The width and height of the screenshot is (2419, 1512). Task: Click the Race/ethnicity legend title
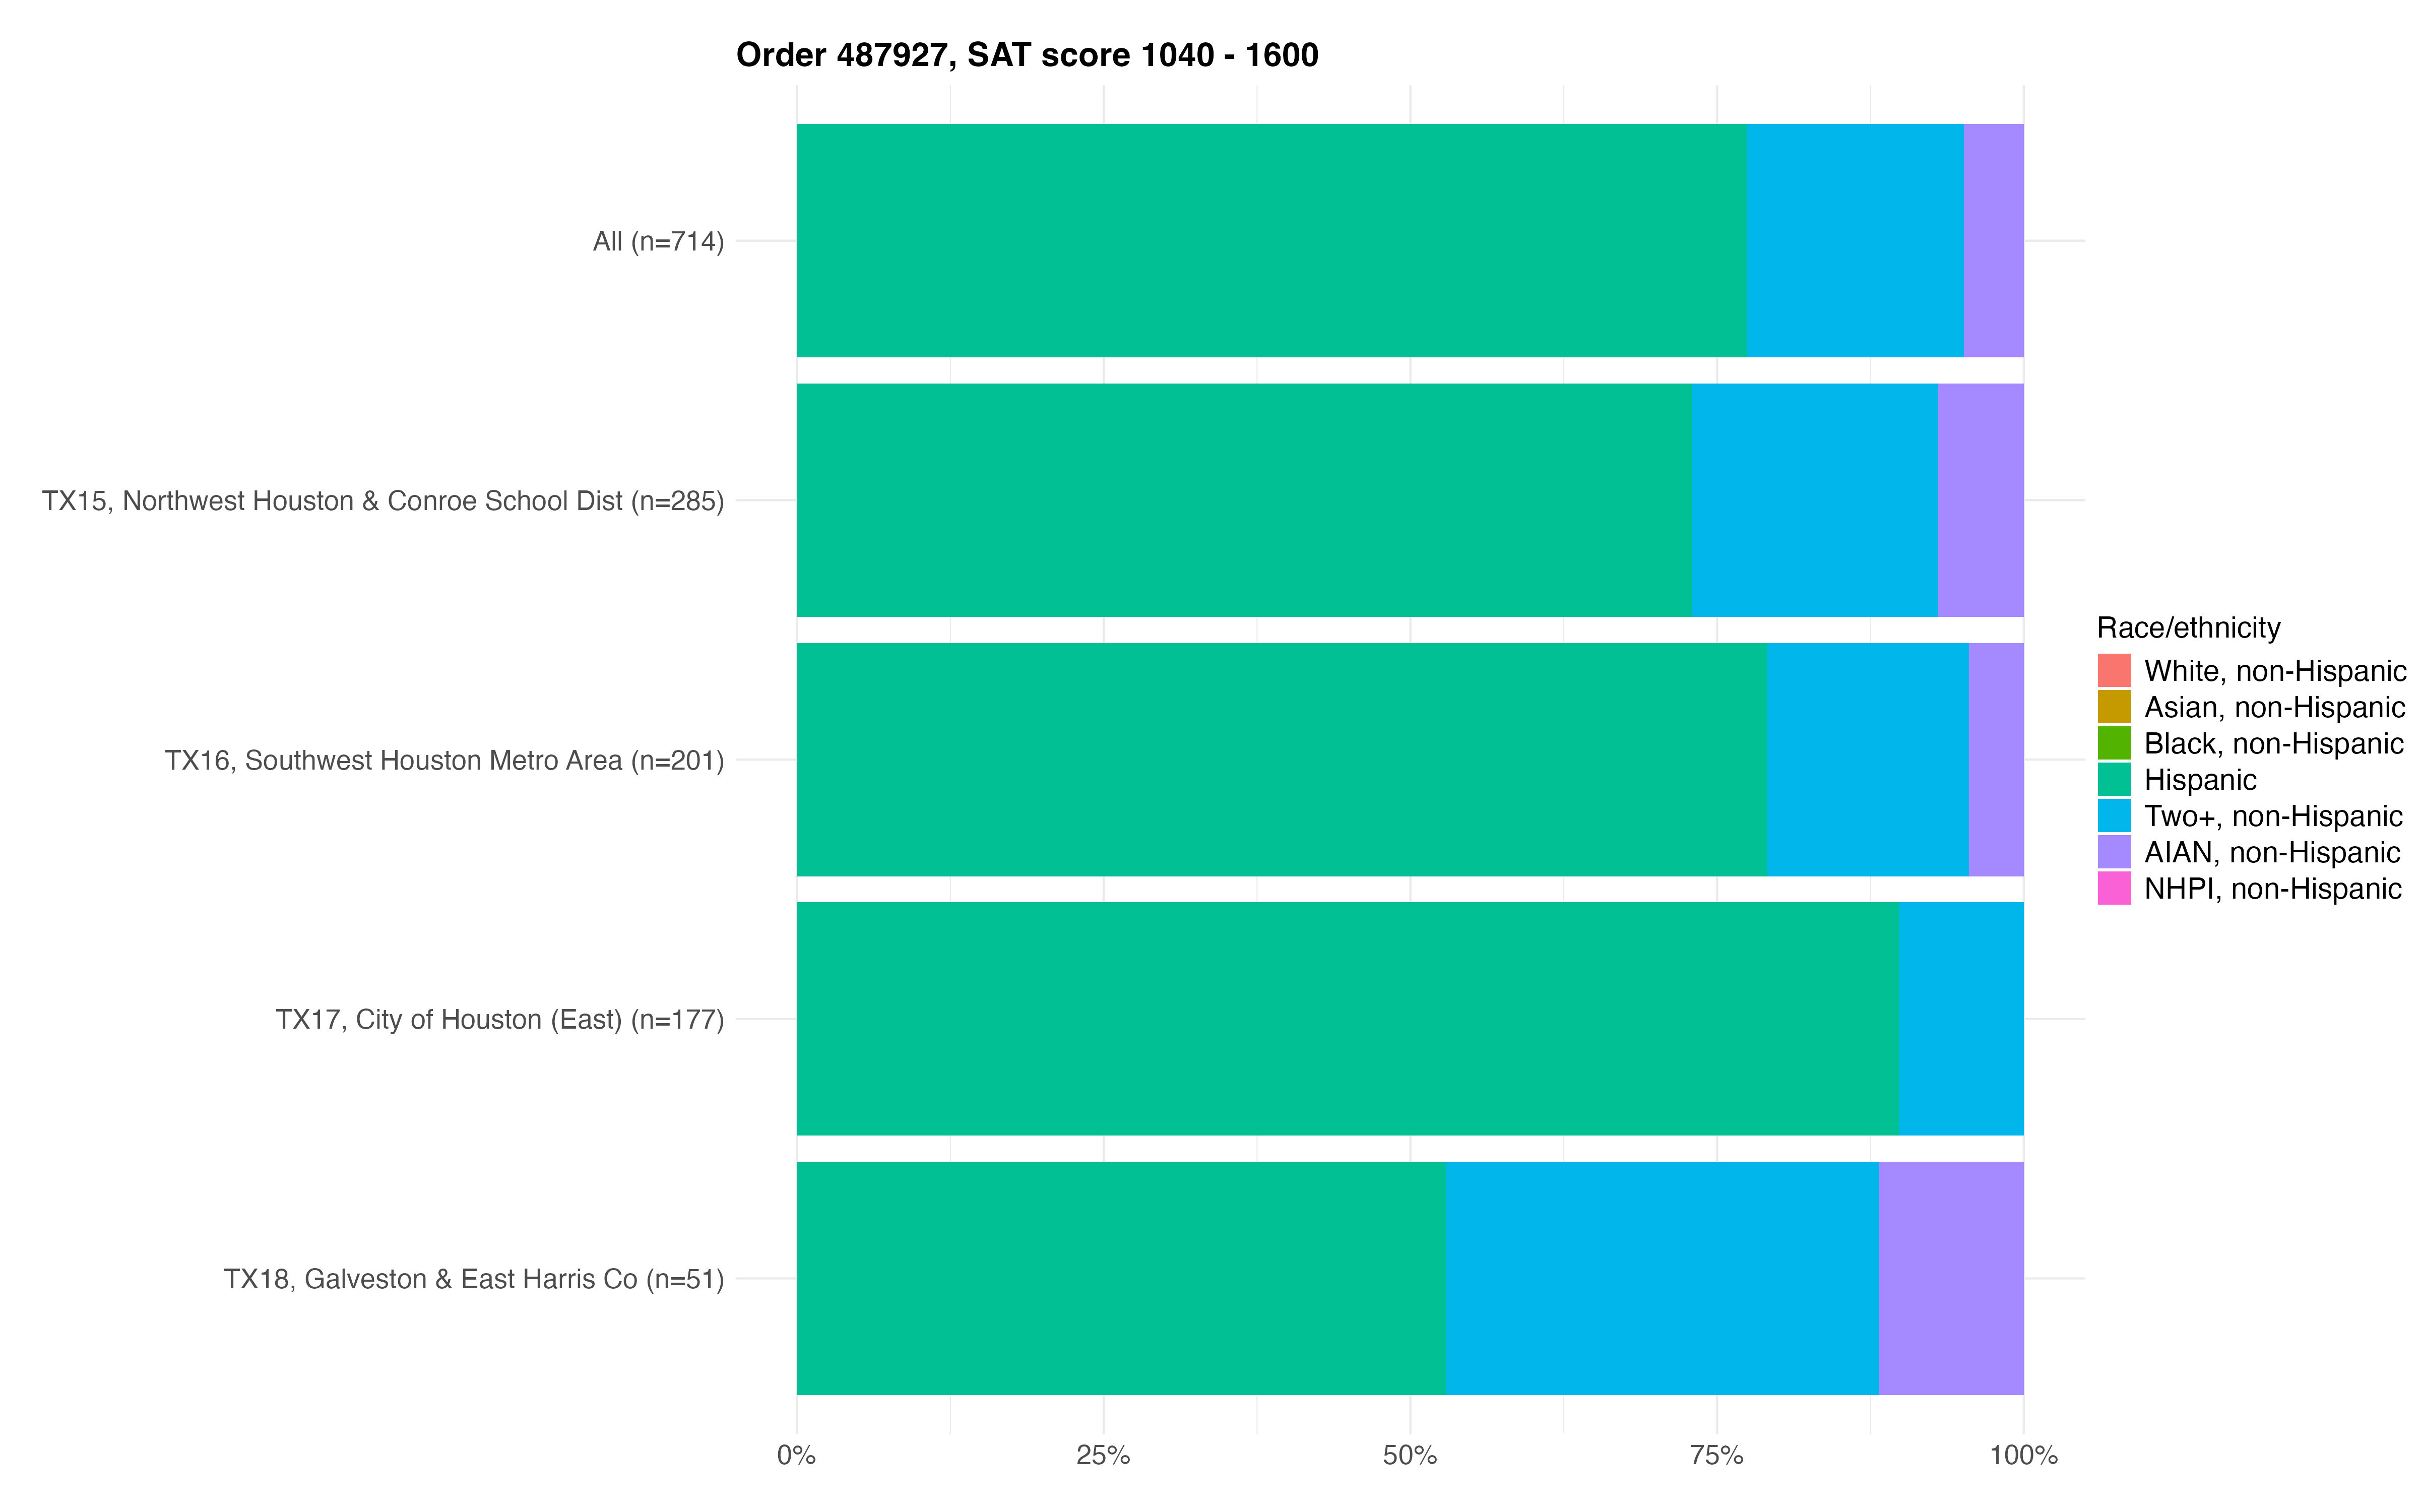coord(2188,628)
